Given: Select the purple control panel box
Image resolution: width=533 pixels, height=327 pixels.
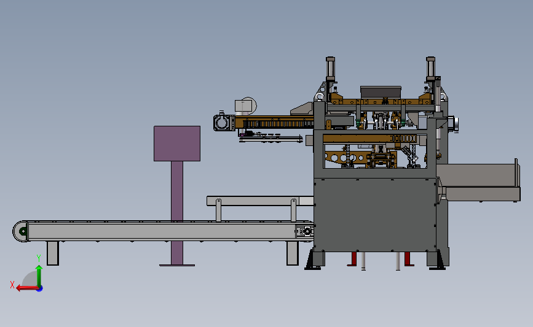Looking at the screenshot, I should pyautogui.click(x=177, y=144).
